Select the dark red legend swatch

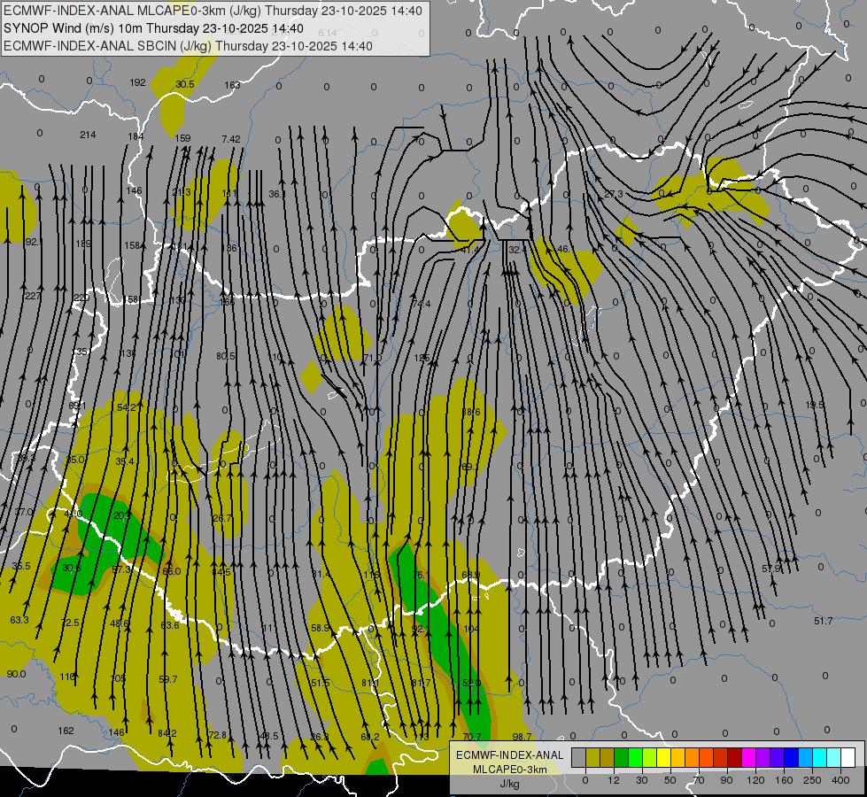coord(734,757)
